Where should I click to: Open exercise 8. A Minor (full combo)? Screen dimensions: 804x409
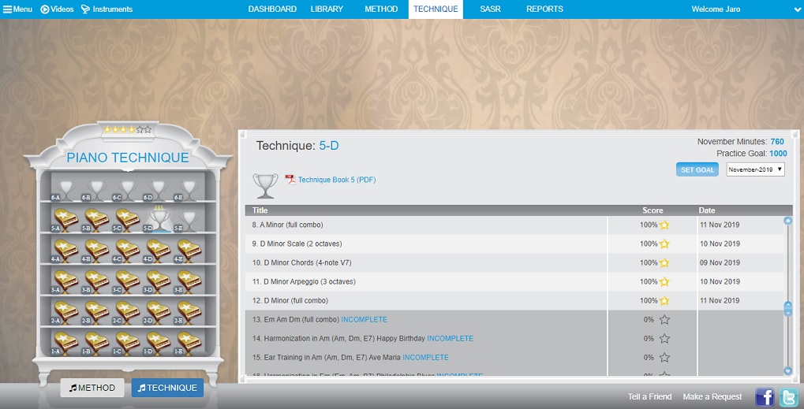[288, 225]
